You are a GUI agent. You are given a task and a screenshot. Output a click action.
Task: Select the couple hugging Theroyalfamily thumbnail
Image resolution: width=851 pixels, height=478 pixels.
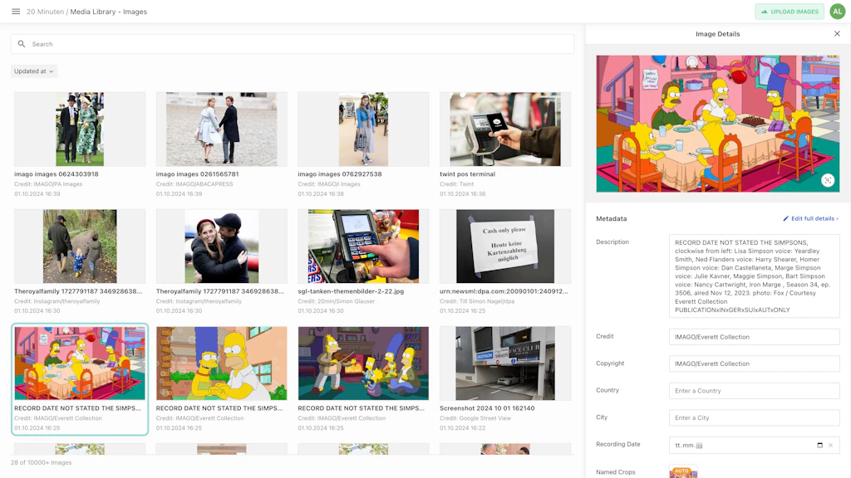point(221,246)
